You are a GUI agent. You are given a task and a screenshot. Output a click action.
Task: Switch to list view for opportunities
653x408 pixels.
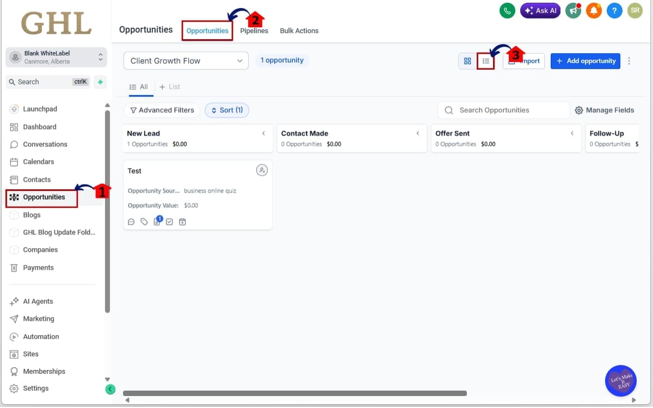pos(486,60)
